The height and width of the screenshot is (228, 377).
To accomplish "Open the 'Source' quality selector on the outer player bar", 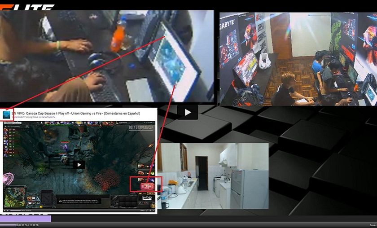I will pos(373,225).
